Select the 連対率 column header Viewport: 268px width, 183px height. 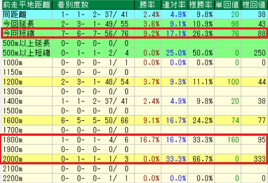click(x=174, y=5)
